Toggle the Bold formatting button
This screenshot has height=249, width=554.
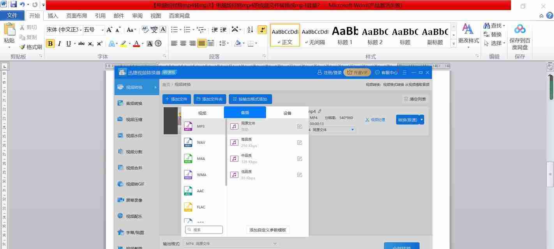click(50, 44)
